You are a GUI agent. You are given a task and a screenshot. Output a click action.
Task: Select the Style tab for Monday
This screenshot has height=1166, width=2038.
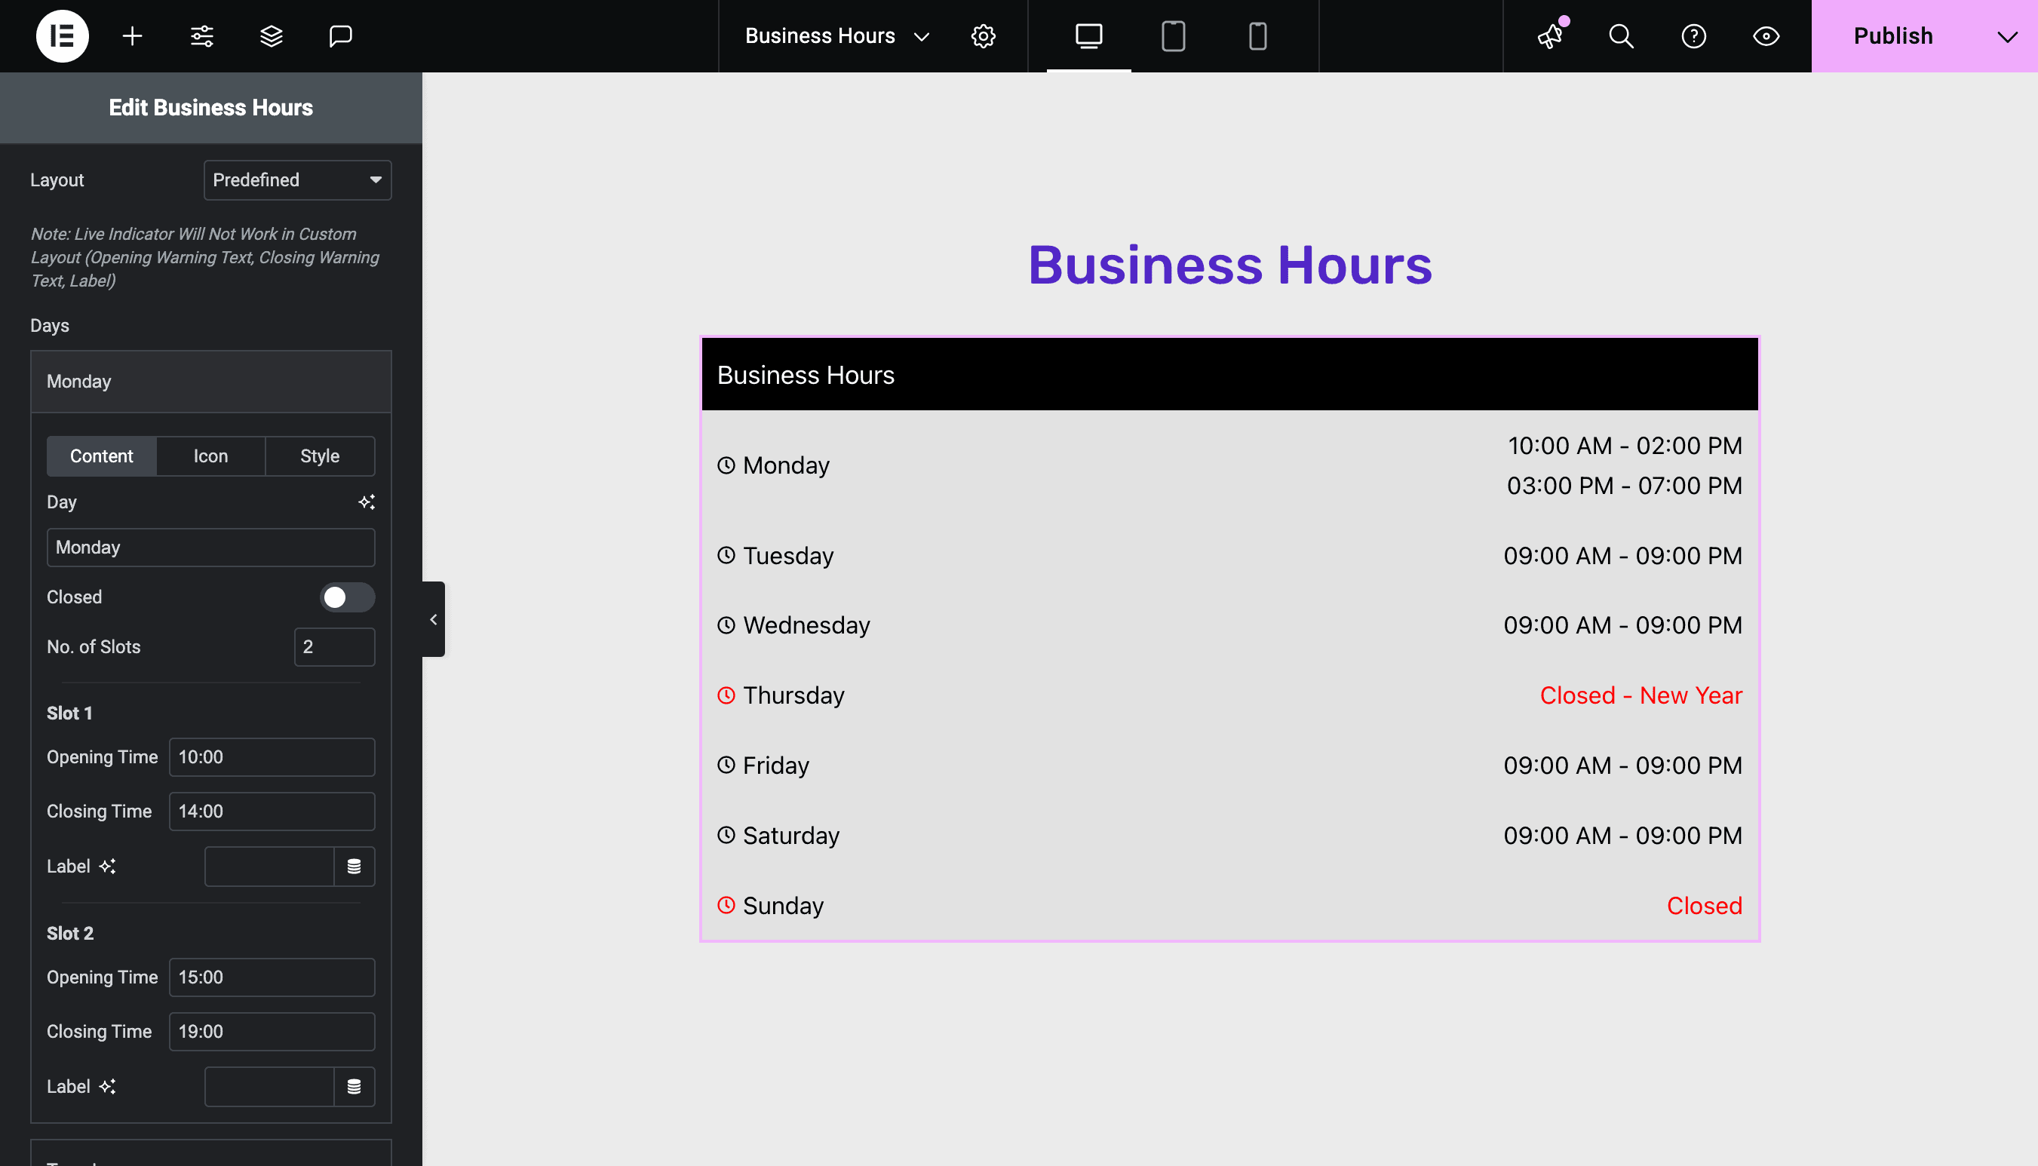click(x=319, y=455)
